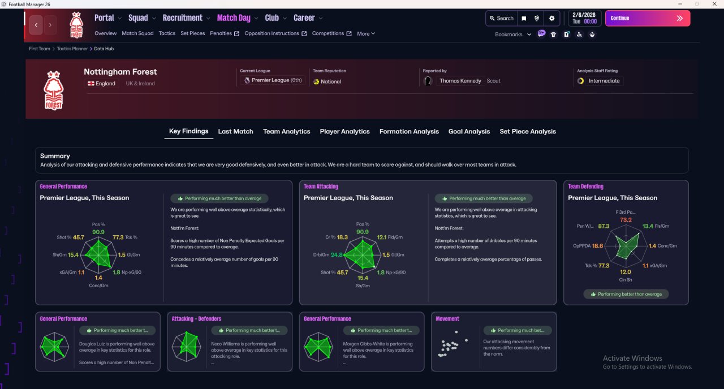724x389 pixels.
Task: Click the National reputation icon
Action: click(x=316, y=81)
